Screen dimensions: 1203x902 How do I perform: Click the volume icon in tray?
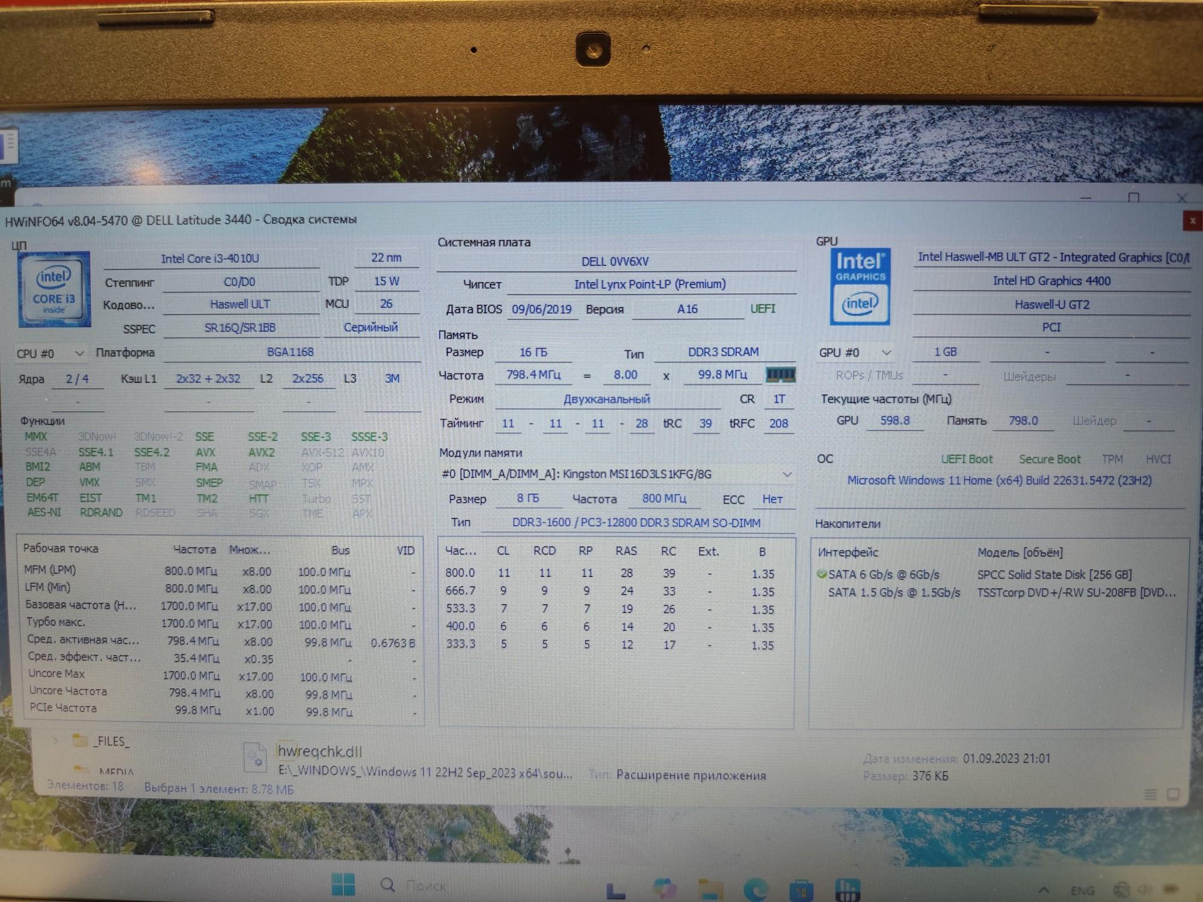(x=1144, y=889)
